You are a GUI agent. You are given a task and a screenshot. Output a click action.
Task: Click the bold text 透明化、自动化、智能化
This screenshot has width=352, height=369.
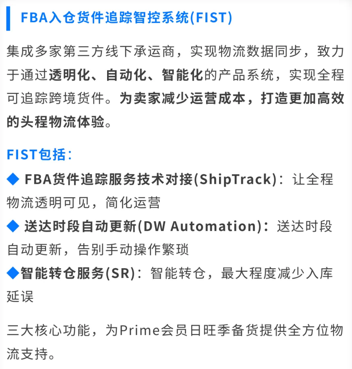(x=126, y=75)
